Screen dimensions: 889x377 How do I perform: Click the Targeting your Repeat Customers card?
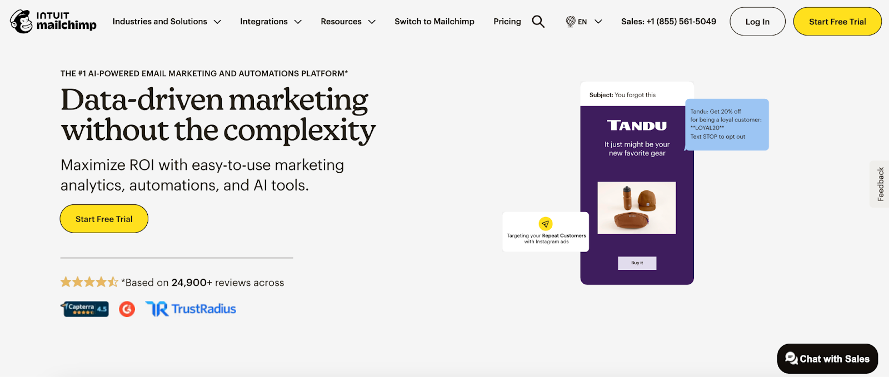546,232
